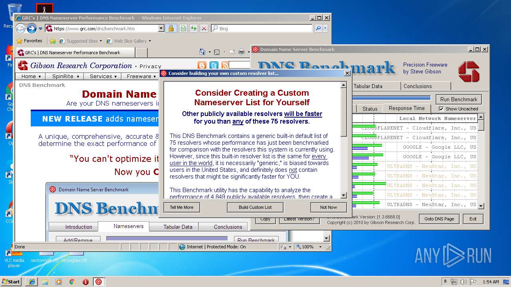Viewport: 511px width, 287px height.
Task: Click the Windows Explorer folder taskbar icon
Action: [x=45, y=281]
